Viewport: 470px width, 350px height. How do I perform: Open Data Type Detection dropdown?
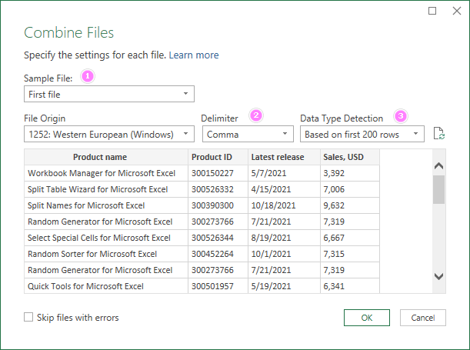click(362, 134)
